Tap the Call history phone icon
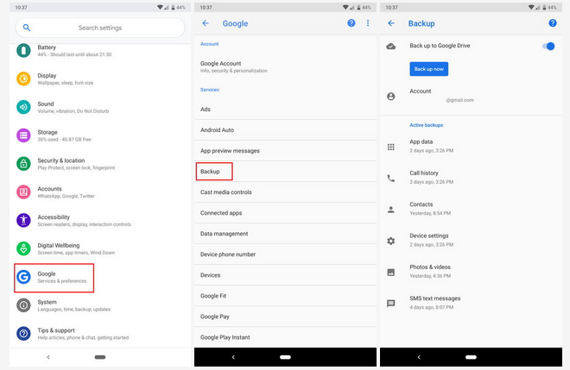 (x=390, y=179)
